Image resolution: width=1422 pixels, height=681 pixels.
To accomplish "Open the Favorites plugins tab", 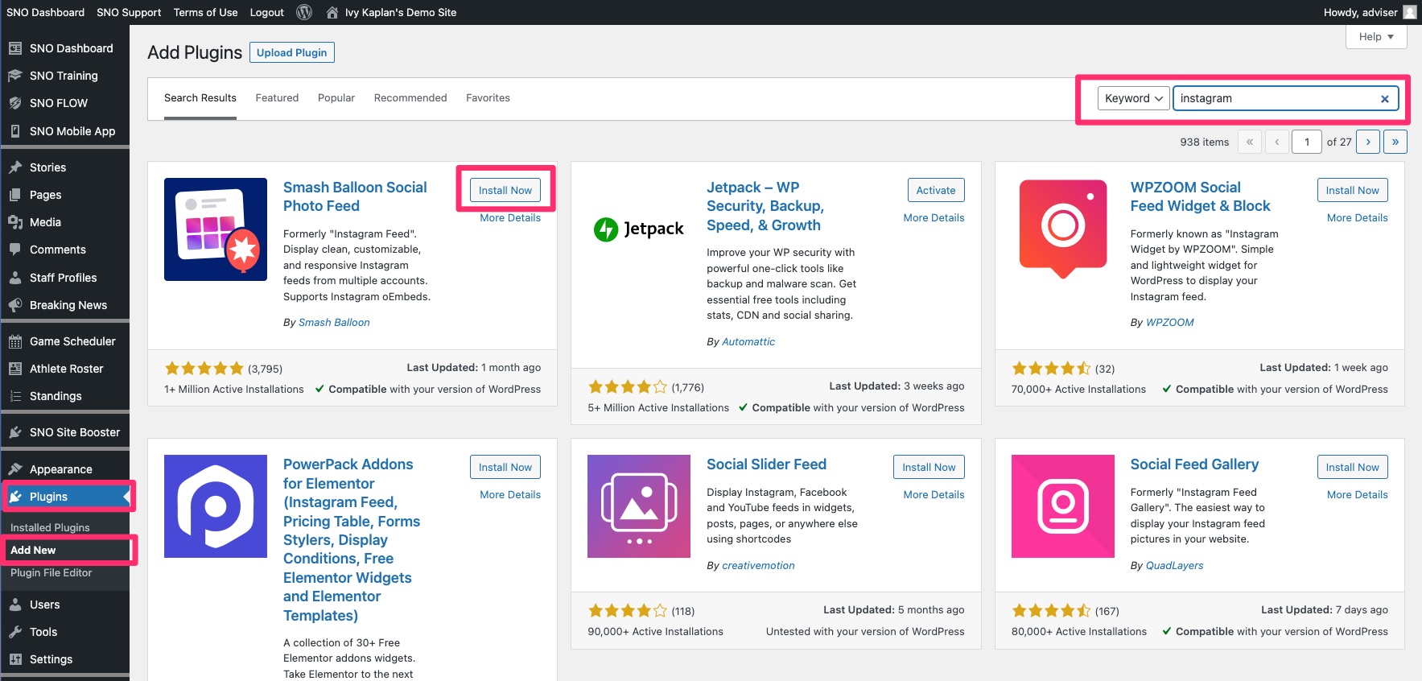I will (x=488, y=97).
